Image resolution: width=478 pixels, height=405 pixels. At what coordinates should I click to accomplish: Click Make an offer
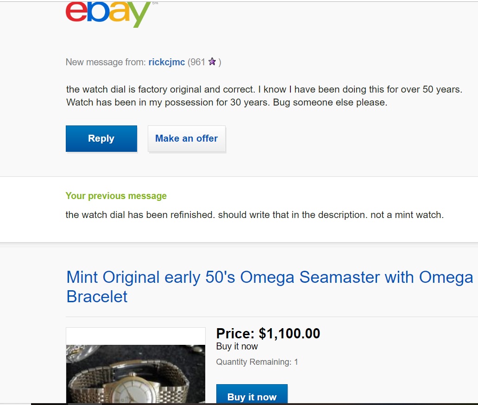[186, 138]
